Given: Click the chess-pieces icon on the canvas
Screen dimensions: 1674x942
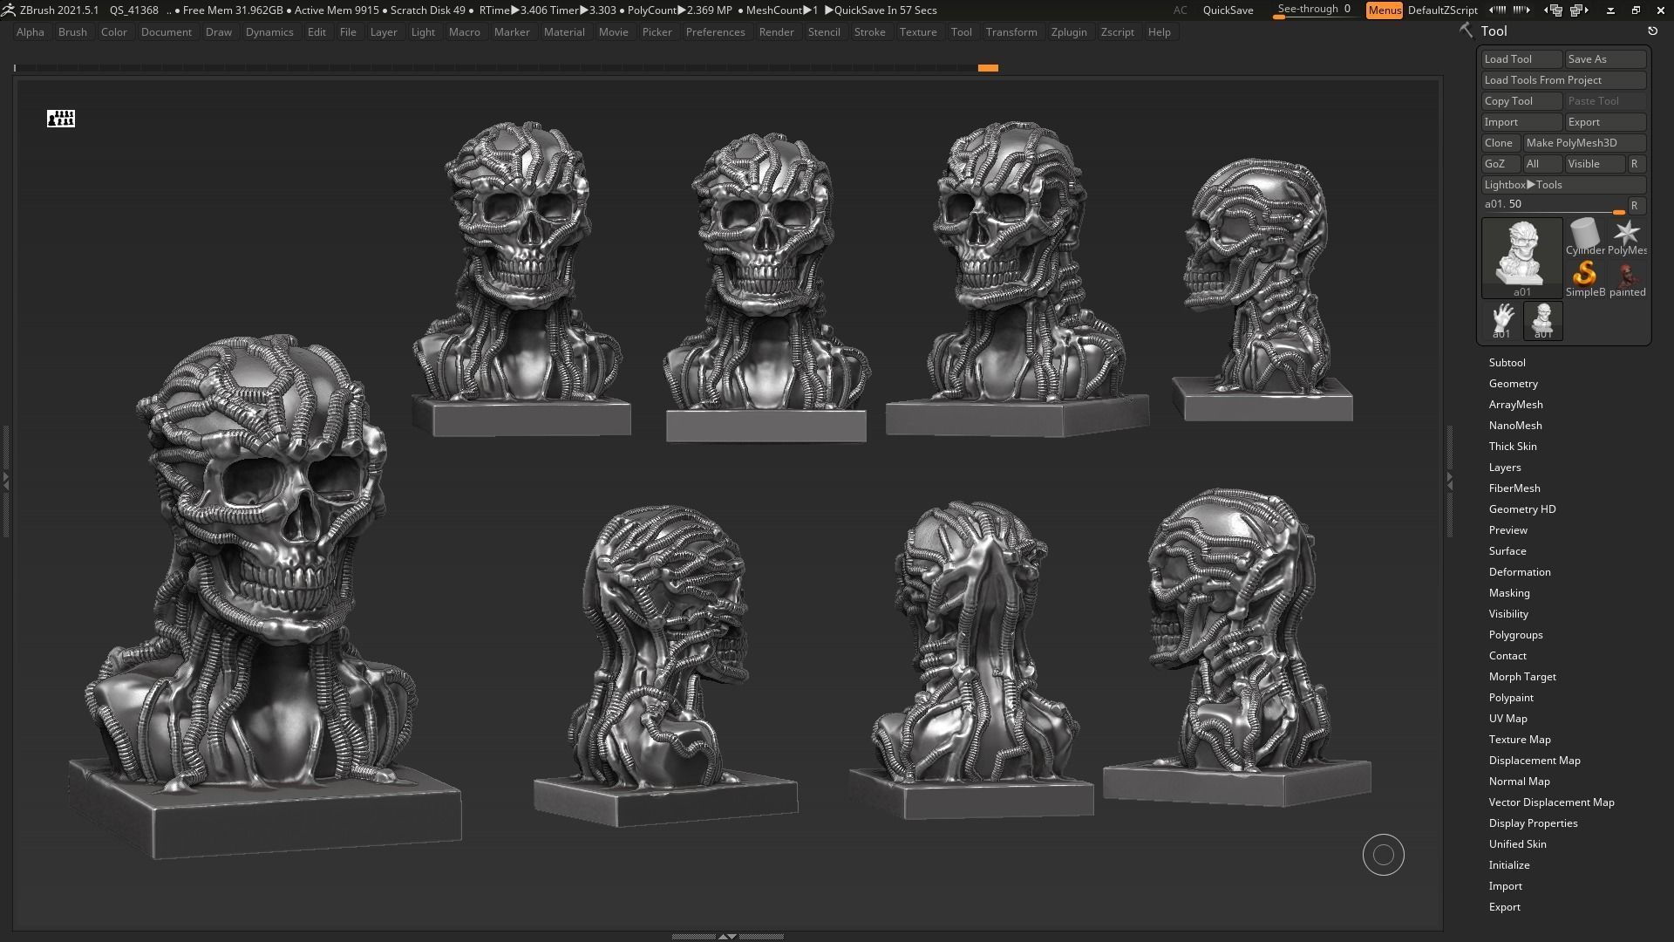Looking at the screenshot, I should (61, 118).
